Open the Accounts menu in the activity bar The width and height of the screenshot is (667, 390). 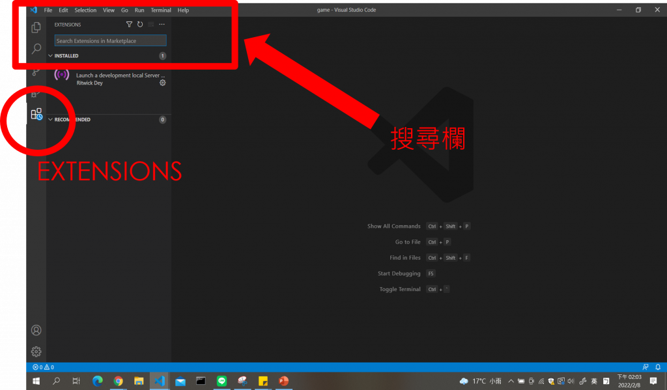tap(36, 330)
